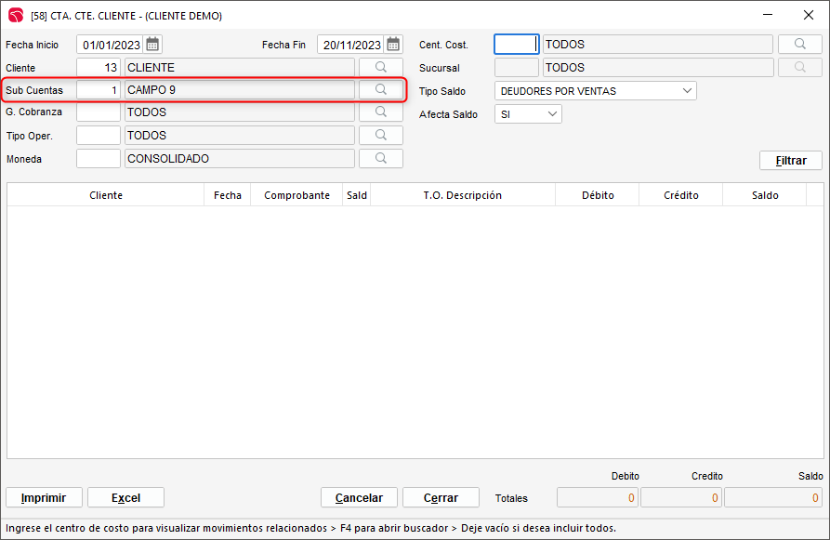Click the Moneda search magnifier button
This screenshot has width=830, height=540.
pos(380,159)
